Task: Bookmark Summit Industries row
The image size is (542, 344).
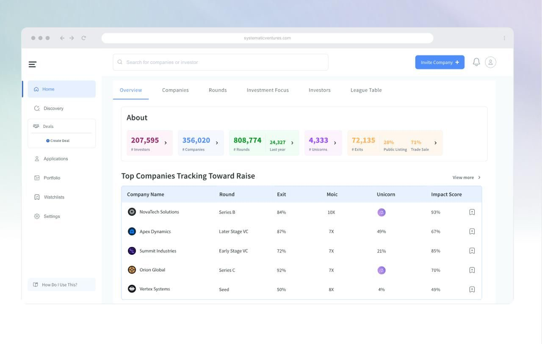Action: click(x=472, y=251)
